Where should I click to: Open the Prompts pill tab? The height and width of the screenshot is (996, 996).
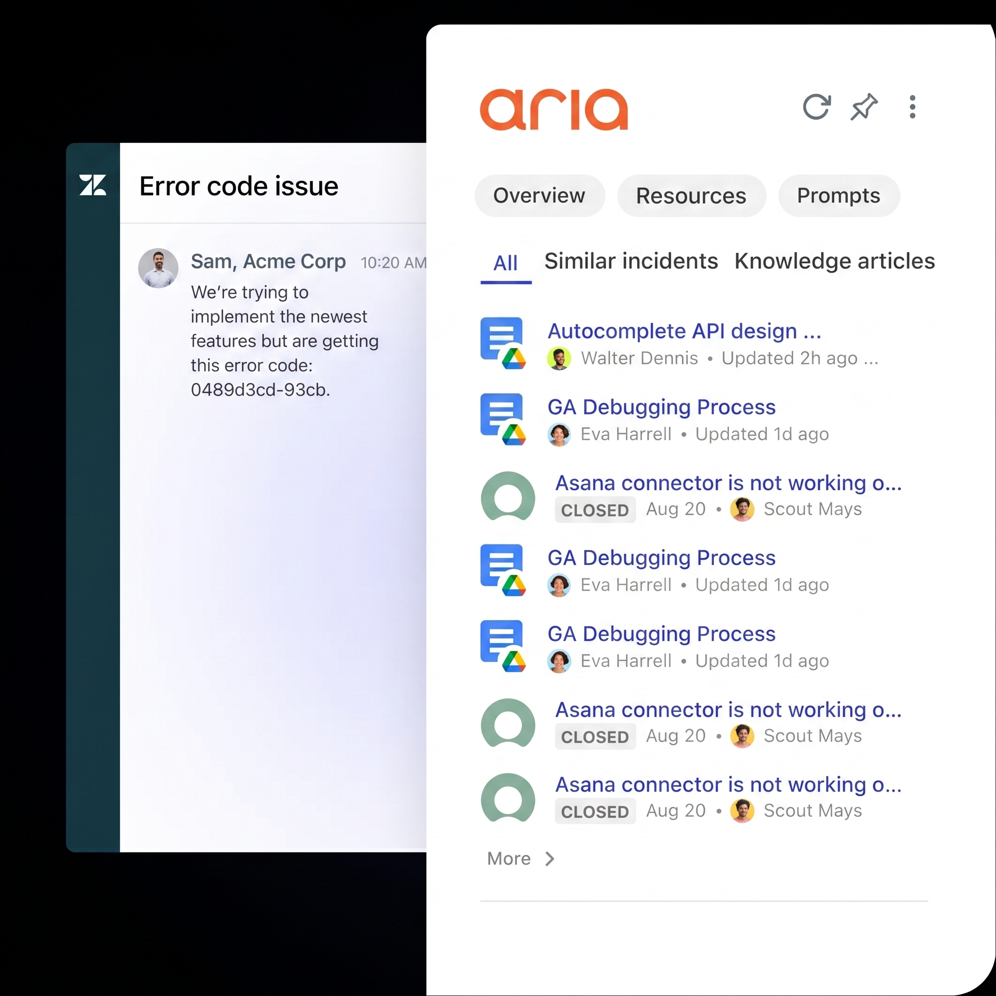coord(839,196)
